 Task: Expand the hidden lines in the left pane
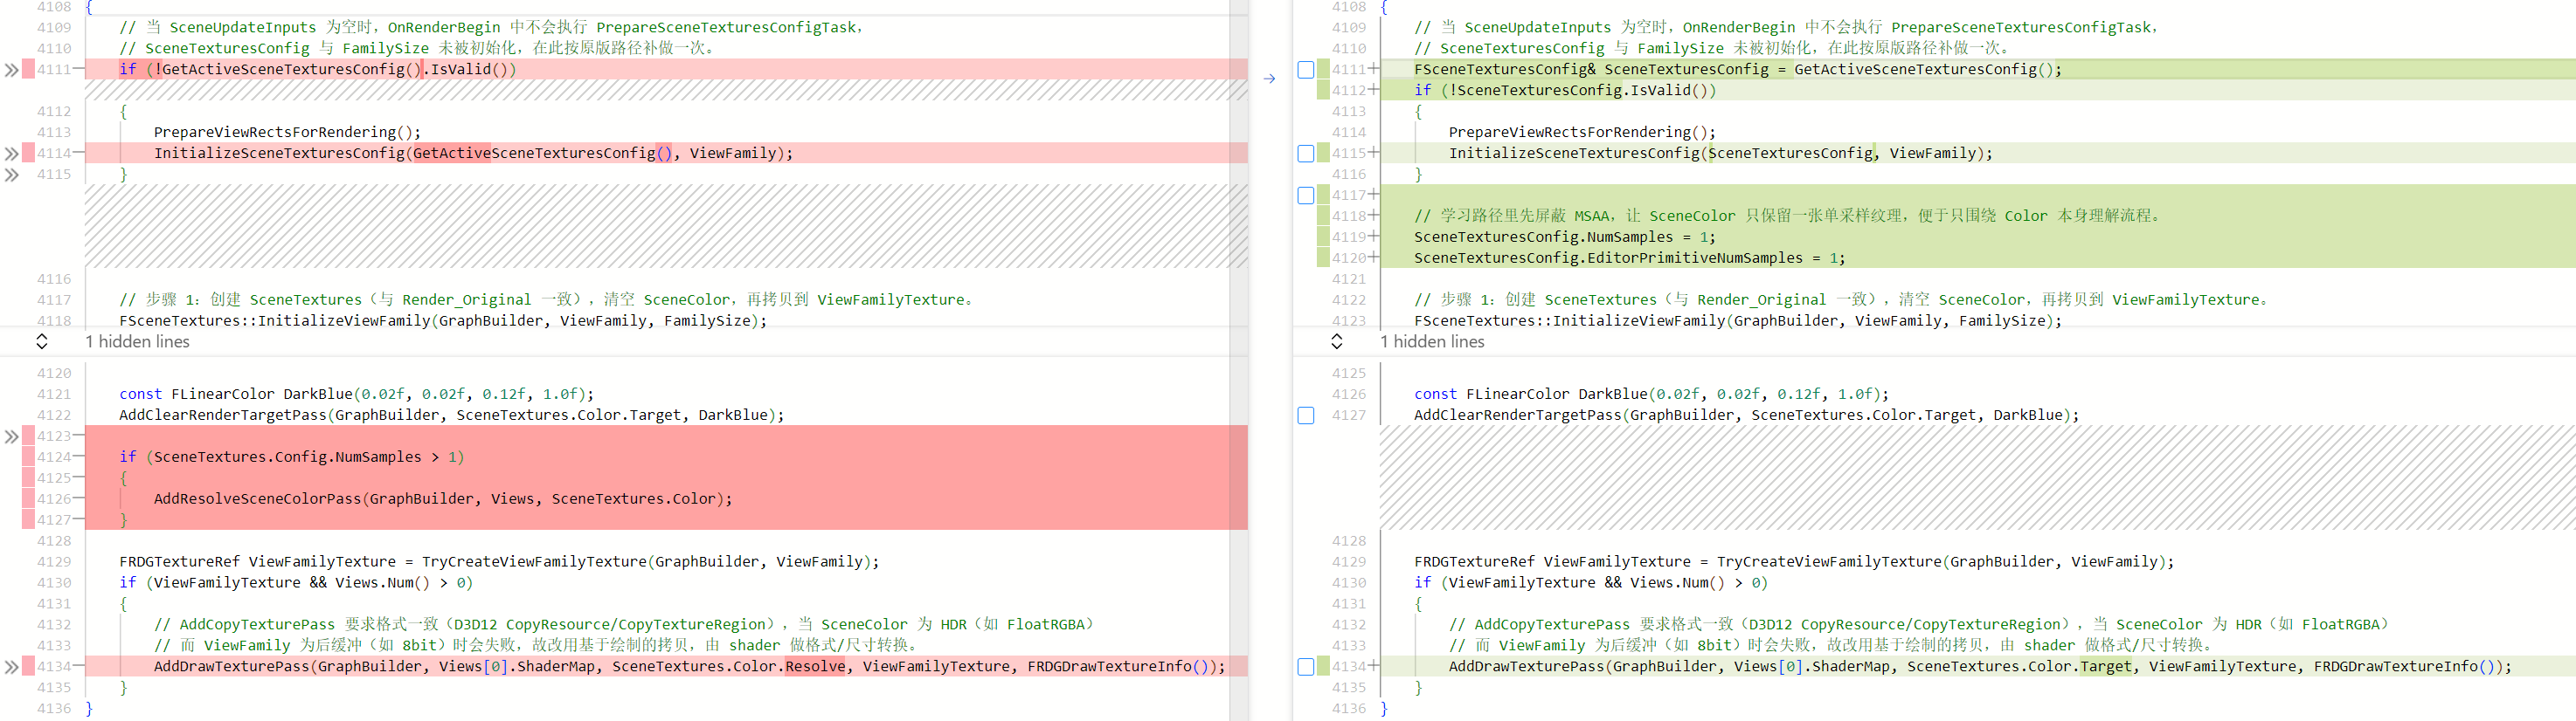[42, 341]
